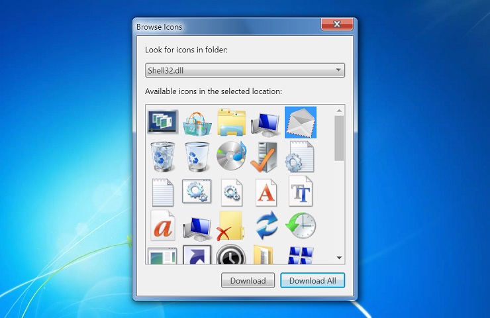Select the window layout icon at bottom left
This screenshot has width=490, height=318.
click(x=162, y=256)
